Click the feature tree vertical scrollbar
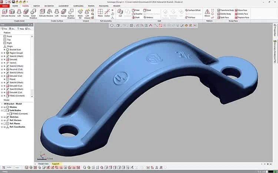This screenshot has width=278, height=173. pyautogui.click(x=32, y=66)
